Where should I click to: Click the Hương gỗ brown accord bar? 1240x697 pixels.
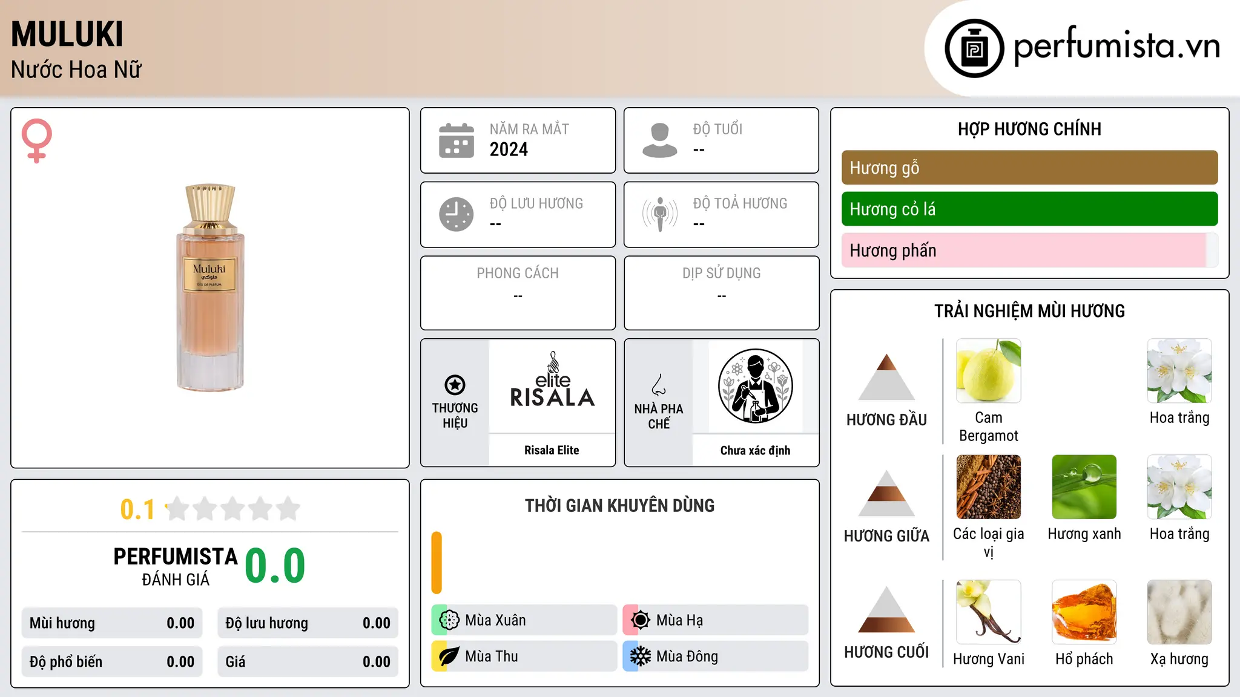click(1029, 168)
